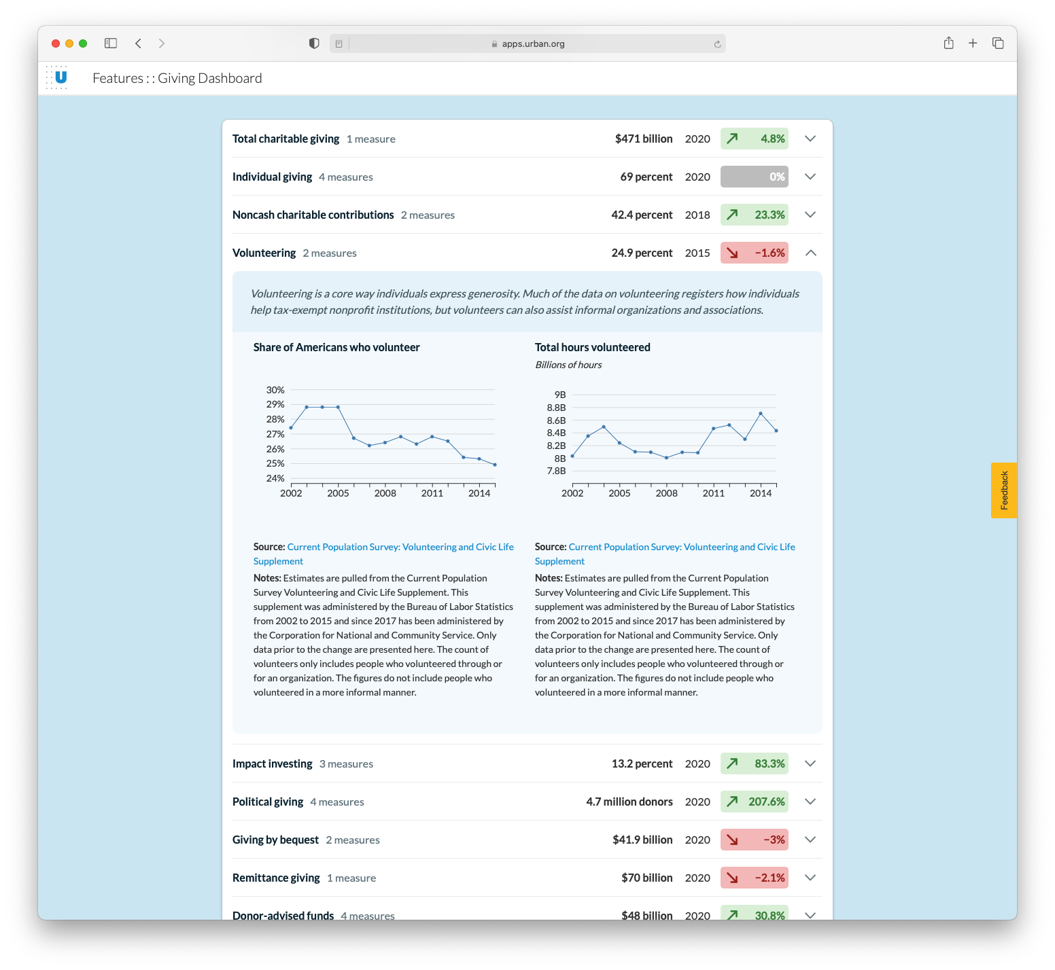The width and height of the screenshot is (1055, 970).
Task: Click the red downward trend arrow for Volunteering
Action: [x=732, y=252]
